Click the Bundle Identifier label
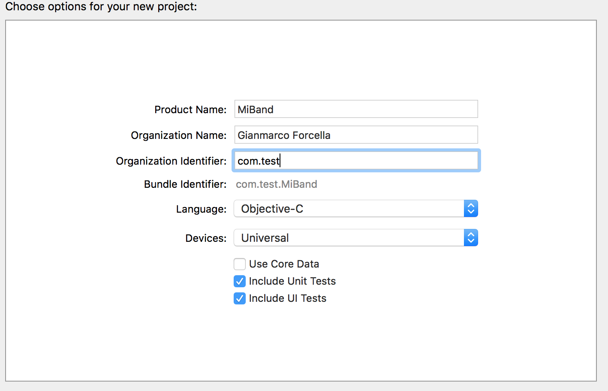This screenshot has height=391, width=608. (x=185, y=184)
